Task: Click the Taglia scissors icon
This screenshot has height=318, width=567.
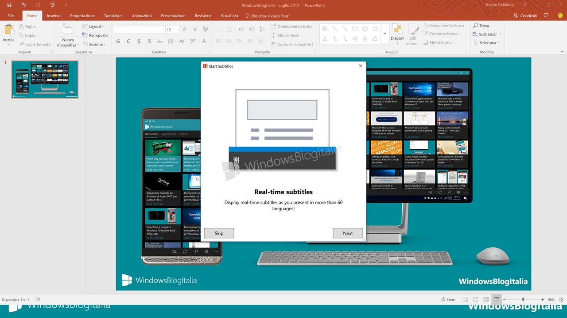Action: click(21, 26)
